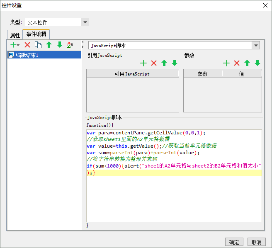Cancel the dialog with 取消
Viewport: 272px width, 248px height.
(x=256, y=242)
